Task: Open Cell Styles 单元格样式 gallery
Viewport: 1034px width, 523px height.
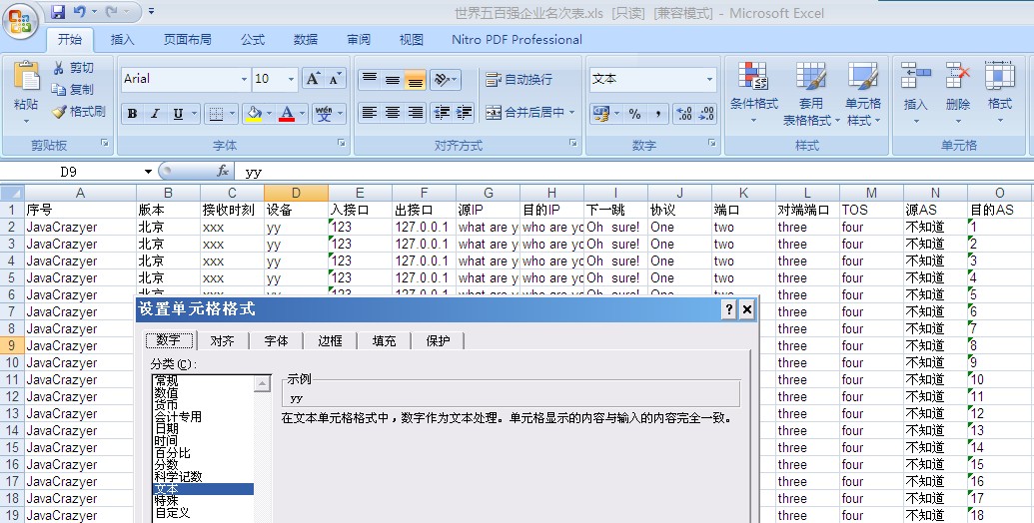Action: coord(863,93)
